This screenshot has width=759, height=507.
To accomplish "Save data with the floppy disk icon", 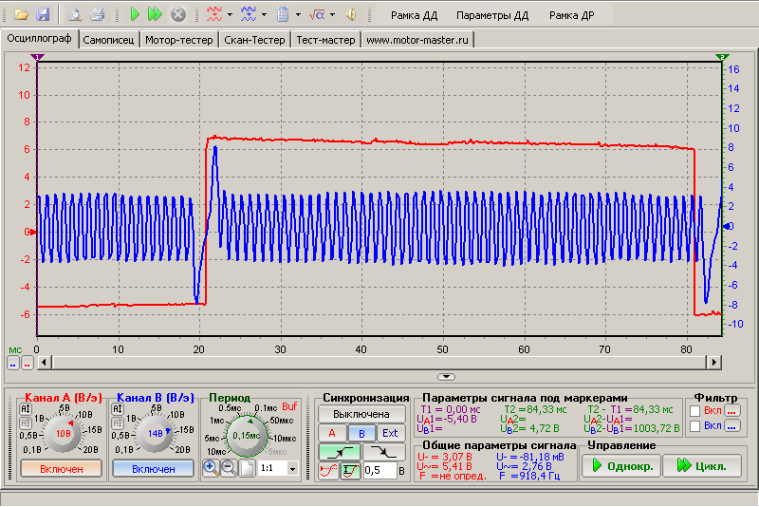I will point(42,15).
